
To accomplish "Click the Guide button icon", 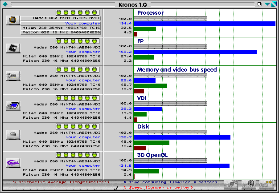I will point(247,184).
